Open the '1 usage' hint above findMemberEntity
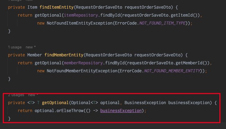Viewport: 226px width, 129px height. tap(15, 47)
